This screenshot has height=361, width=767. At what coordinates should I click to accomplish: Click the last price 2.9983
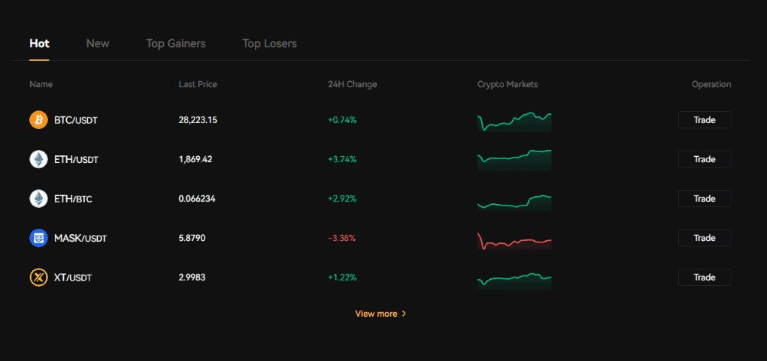point(192,278)
